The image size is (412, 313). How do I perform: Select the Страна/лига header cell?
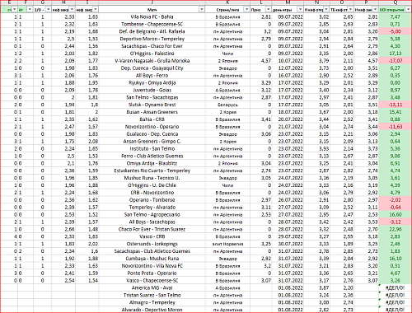click(x=227, y=10)
